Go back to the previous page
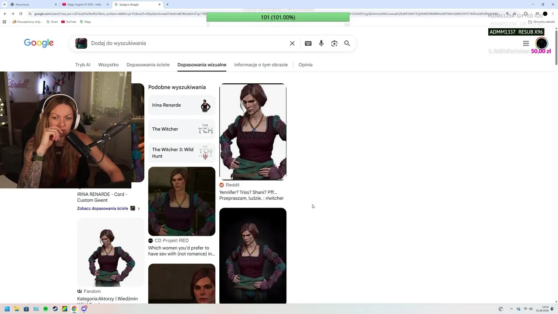The height and width of the screenshot is (314, 558). [5, 14]
